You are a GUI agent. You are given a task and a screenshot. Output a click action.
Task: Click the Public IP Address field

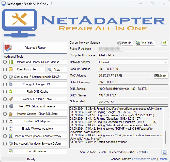click(x=133, y=49)
